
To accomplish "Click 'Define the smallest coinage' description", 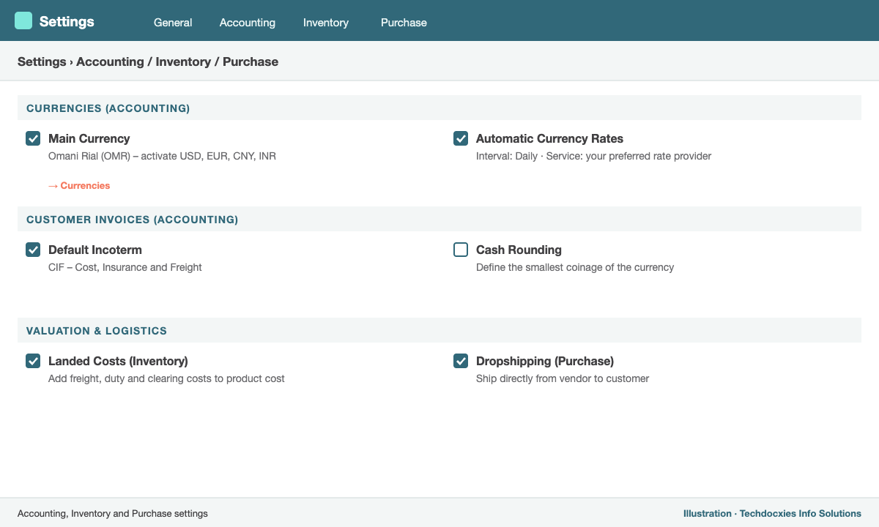I will click(x=575, y=267).
